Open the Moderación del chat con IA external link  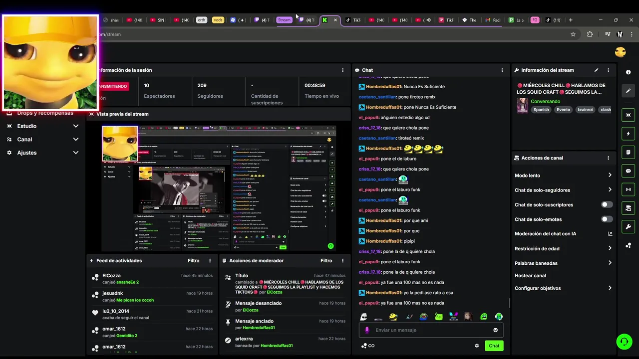pos(610,234)
